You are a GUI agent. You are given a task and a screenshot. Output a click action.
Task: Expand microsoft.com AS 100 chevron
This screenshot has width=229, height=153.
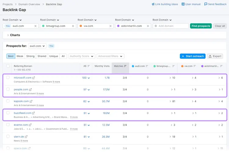click(x=89, y=78)
